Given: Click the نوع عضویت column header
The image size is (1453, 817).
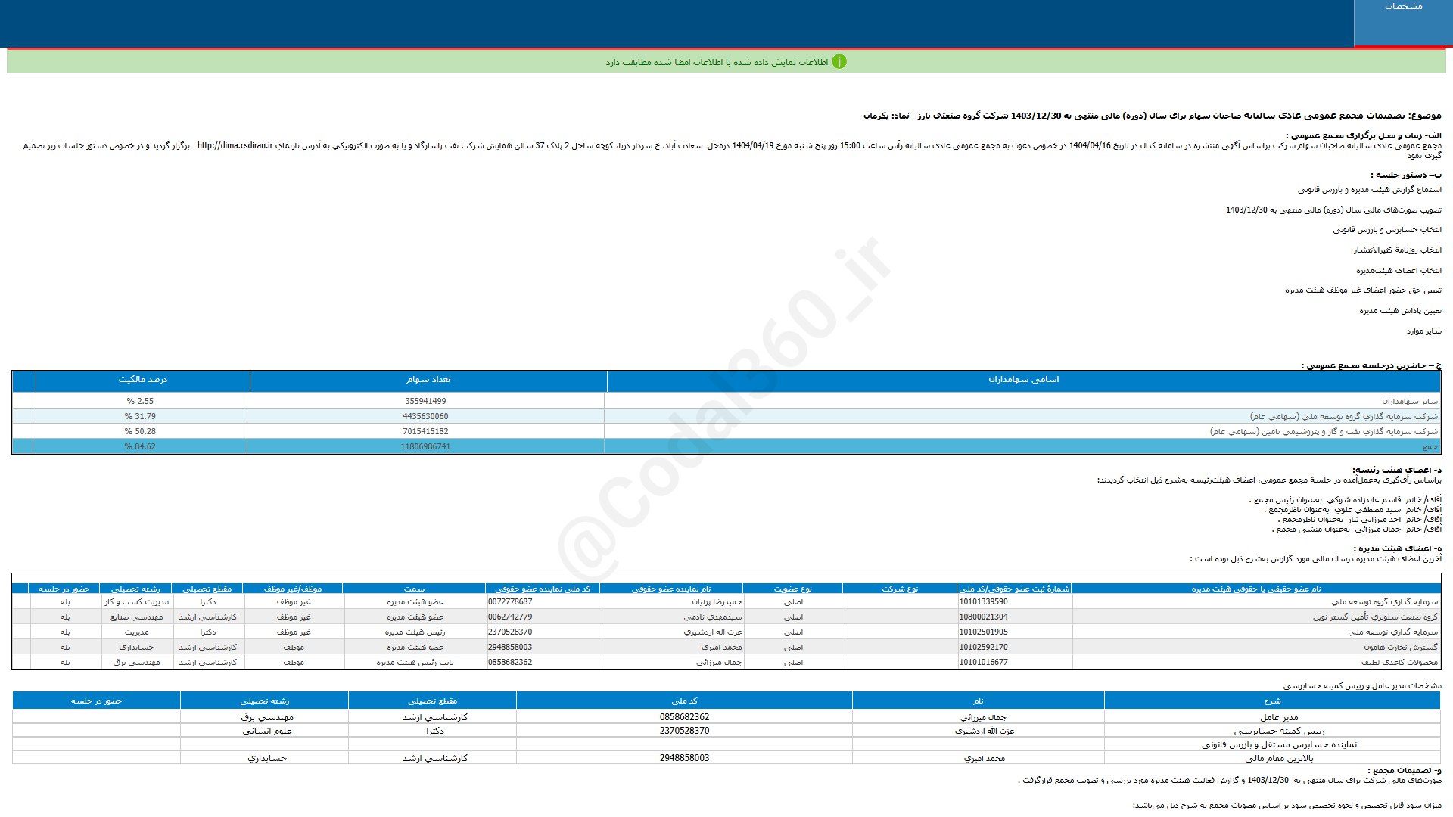Looking at the screenshot, I should [x=792, y=589].
